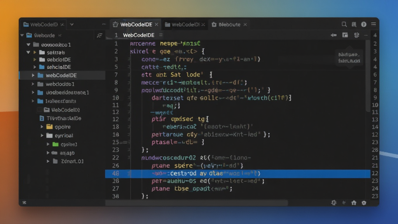Image resolution: width=398 pixels, height=224 pixels.
Task: Expand the seitrats folder
Action: pos(35,52)
